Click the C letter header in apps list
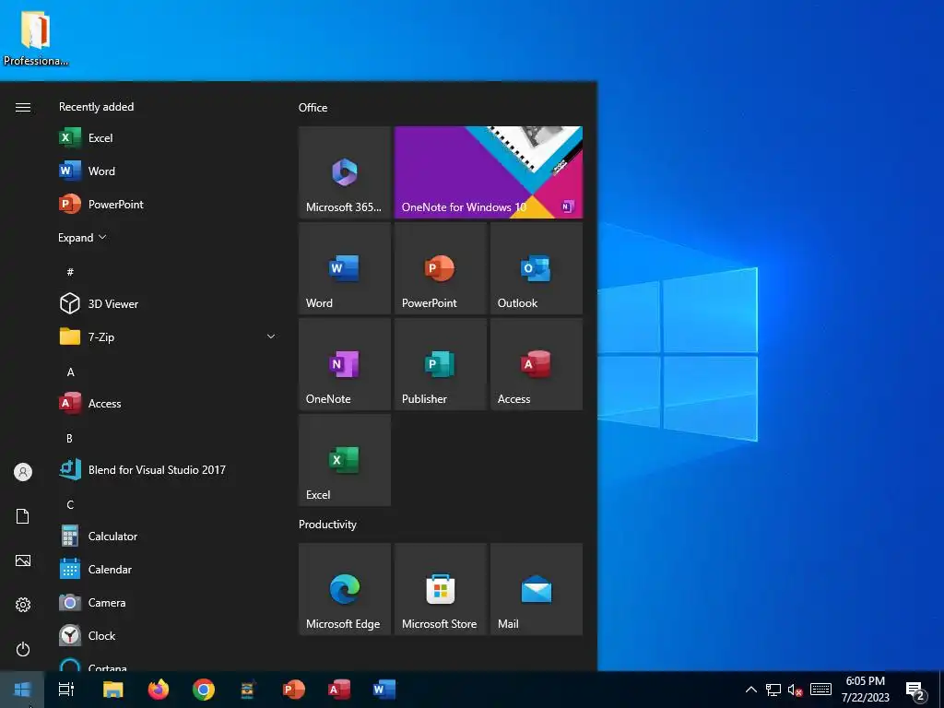 [70, 504]
